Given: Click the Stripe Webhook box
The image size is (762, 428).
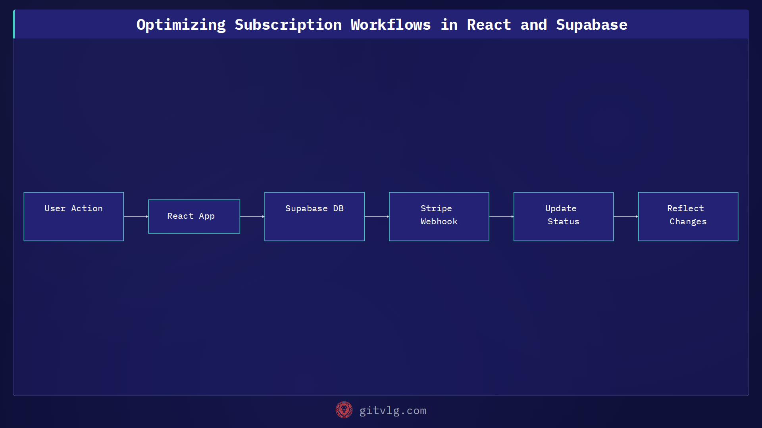Looking at the screenshot, I should pyautogui.click(x=439, y=216).
